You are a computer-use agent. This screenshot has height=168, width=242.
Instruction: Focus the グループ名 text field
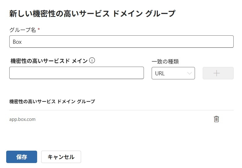point(121,42)
